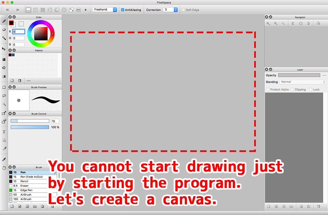Enable Clipping checkbox
The height and width of the screenshot is (215, 328).
tap(292, 89)
